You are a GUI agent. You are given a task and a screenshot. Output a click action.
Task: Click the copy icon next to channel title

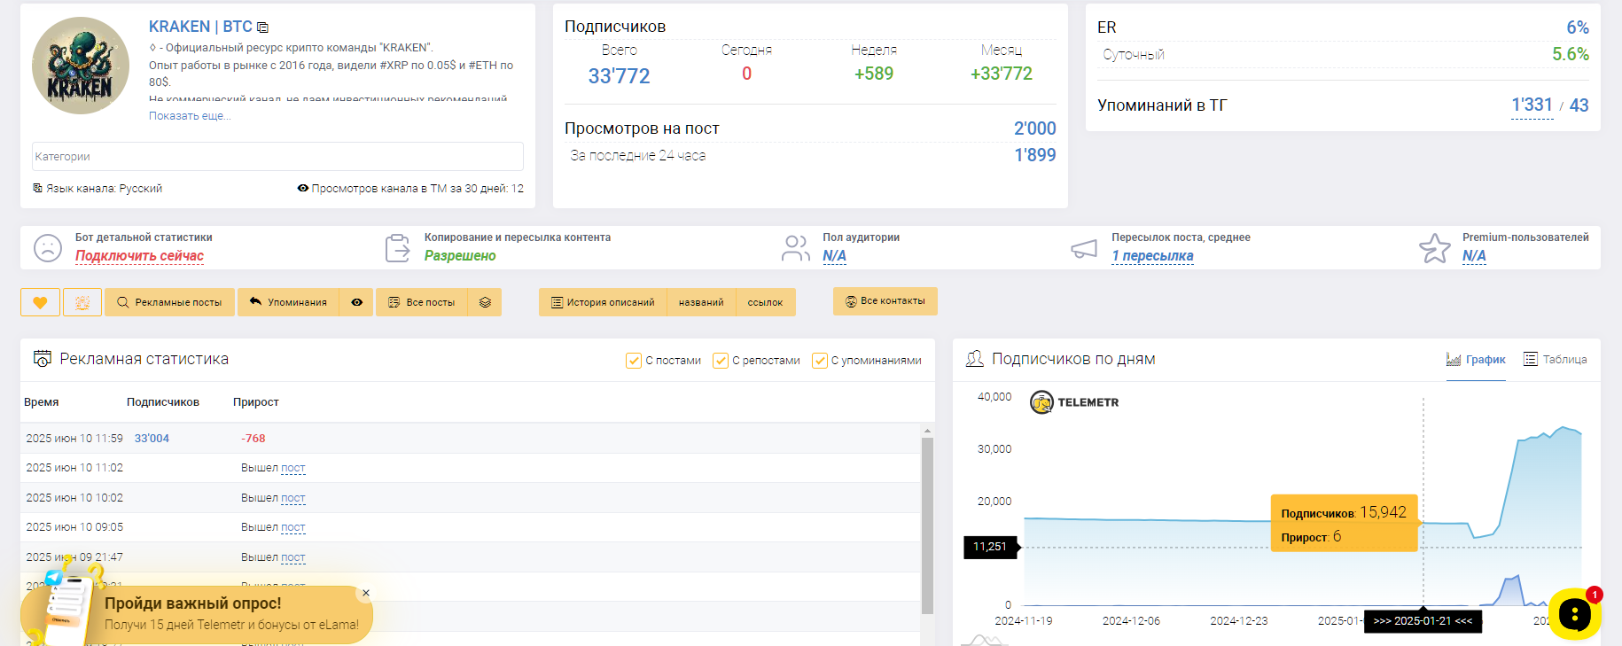263,27
